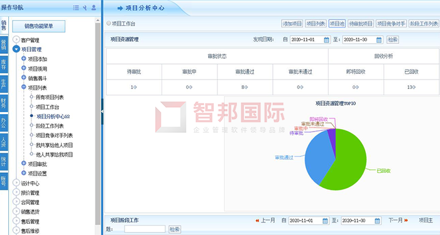
Task: Switch to the 人资 side tab
Action: coord(4,142)
